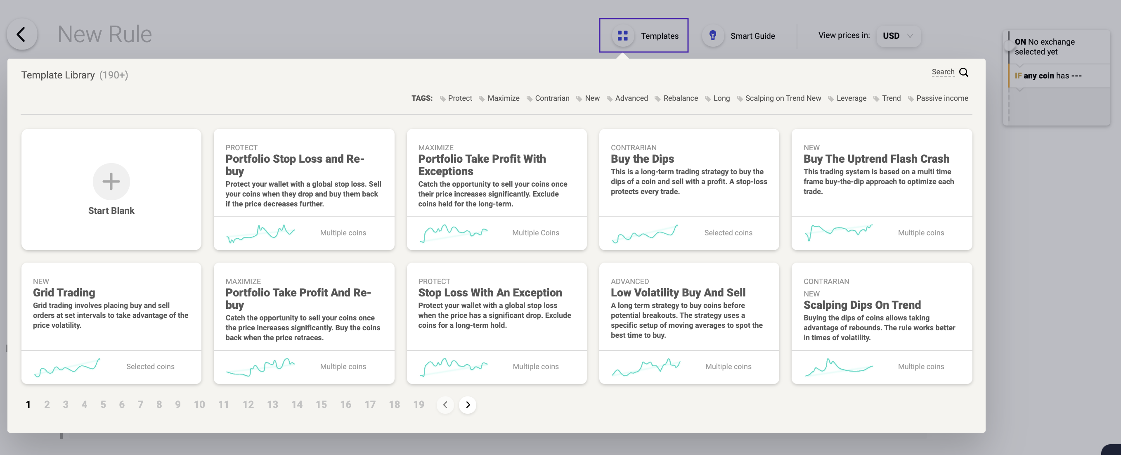Expand to next page using chevron
The width and height of the screenshot is (1121, 455).
pos(468,405)
